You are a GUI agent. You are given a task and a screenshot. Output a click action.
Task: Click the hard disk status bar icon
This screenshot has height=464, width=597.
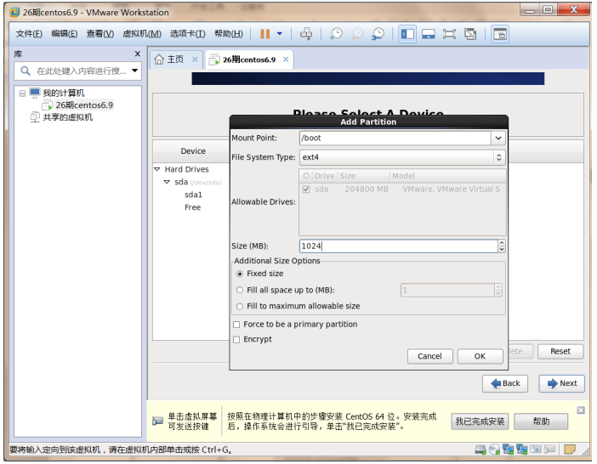[480, 450]
